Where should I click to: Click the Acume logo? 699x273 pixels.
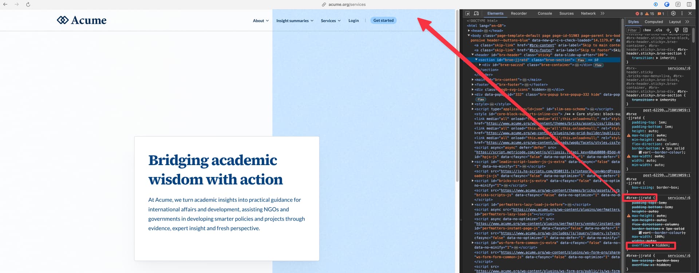point(82,20)
